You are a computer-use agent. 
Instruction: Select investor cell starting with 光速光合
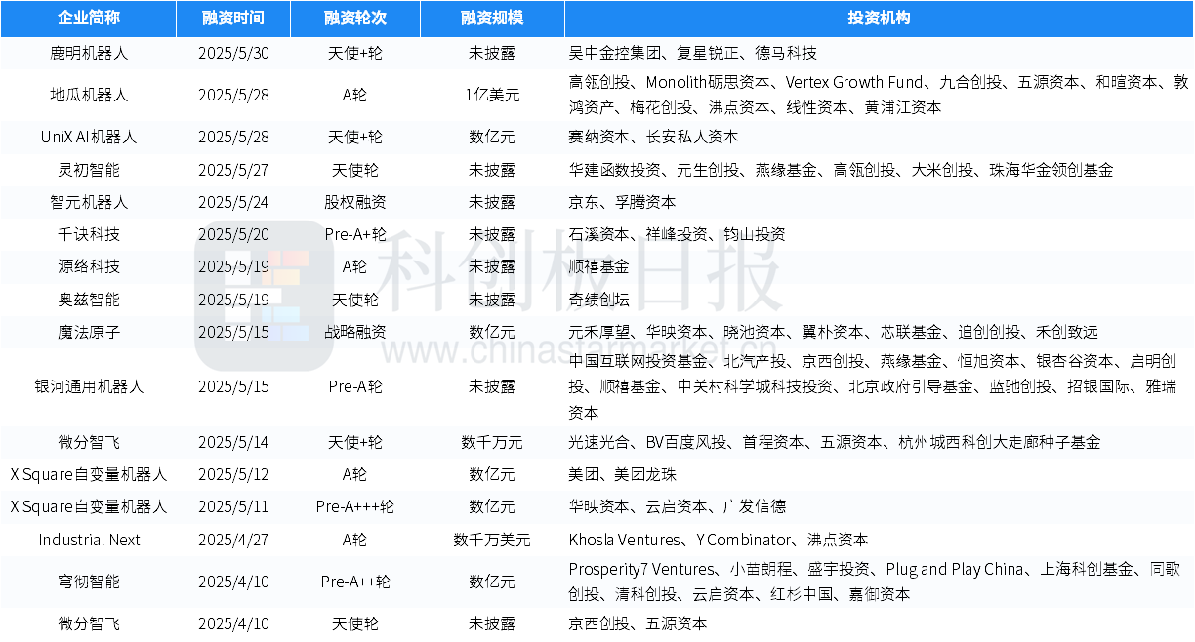835,442
